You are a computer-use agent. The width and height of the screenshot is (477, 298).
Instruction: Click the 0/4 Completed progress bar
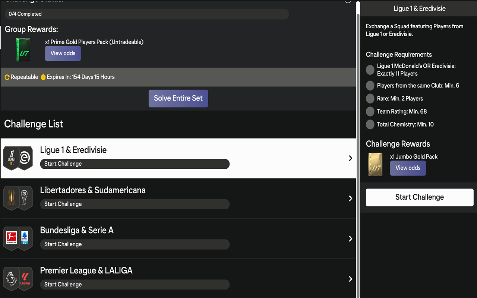pyautogui.click(x=147, y=14)
